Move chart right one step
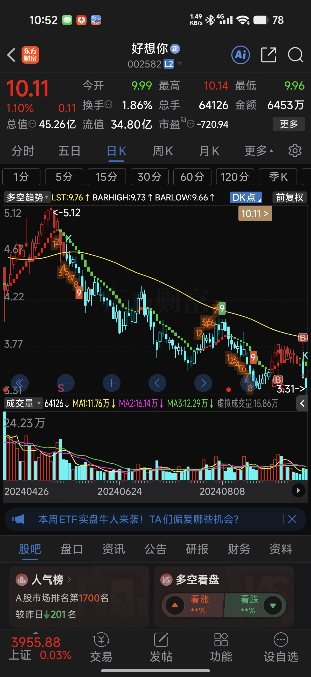311x677 pixels. pyautogui.click(x=203, y=383)
